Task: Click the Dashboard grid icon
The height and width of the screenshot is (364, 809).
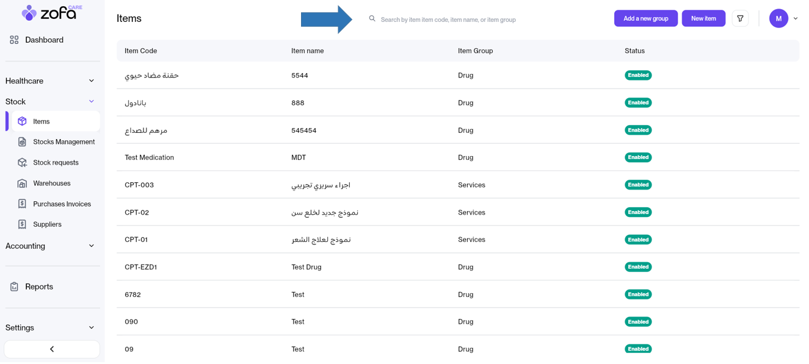Action: click(14, 40)
